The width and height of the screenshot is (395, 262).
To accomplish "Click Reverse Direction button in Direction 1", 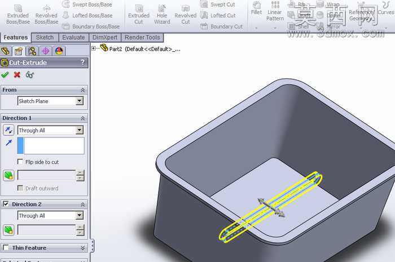I will (x=8, y=130).
